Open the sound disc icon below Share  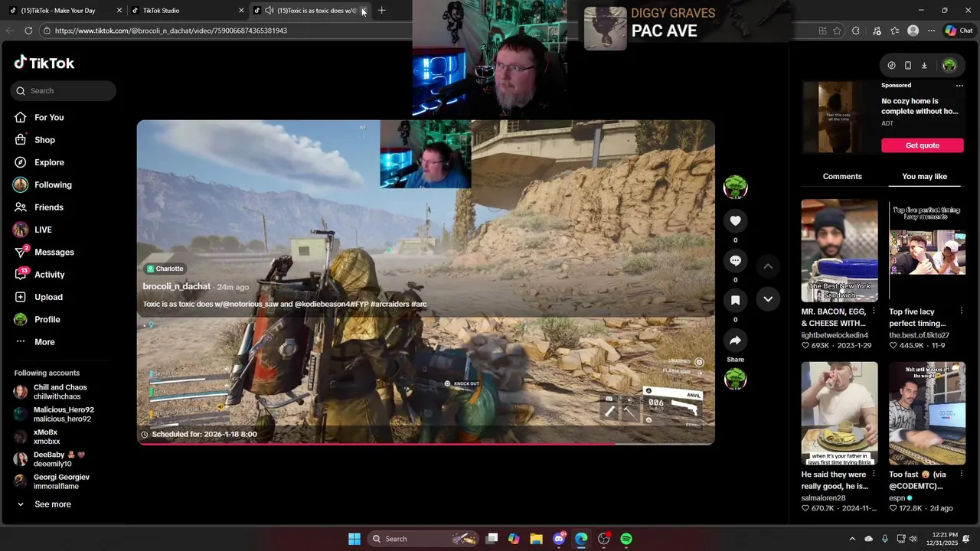point(735,379)
